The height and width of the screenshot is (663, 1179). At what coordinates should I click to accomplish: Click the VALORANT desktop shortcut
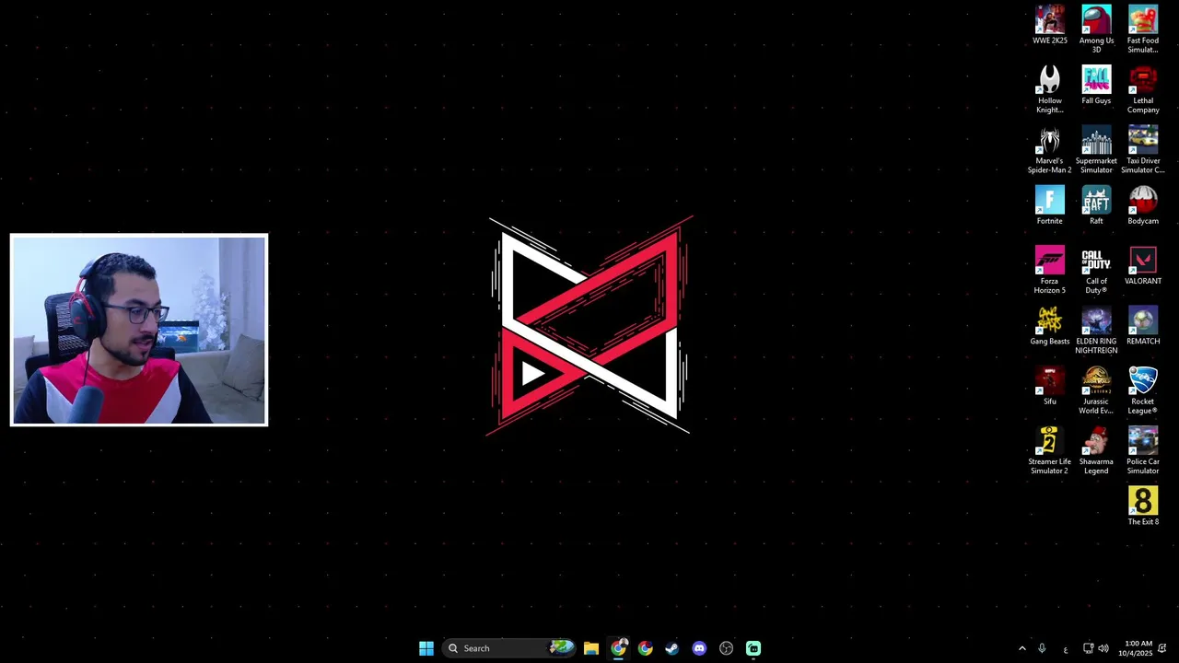pos(1143,266)
